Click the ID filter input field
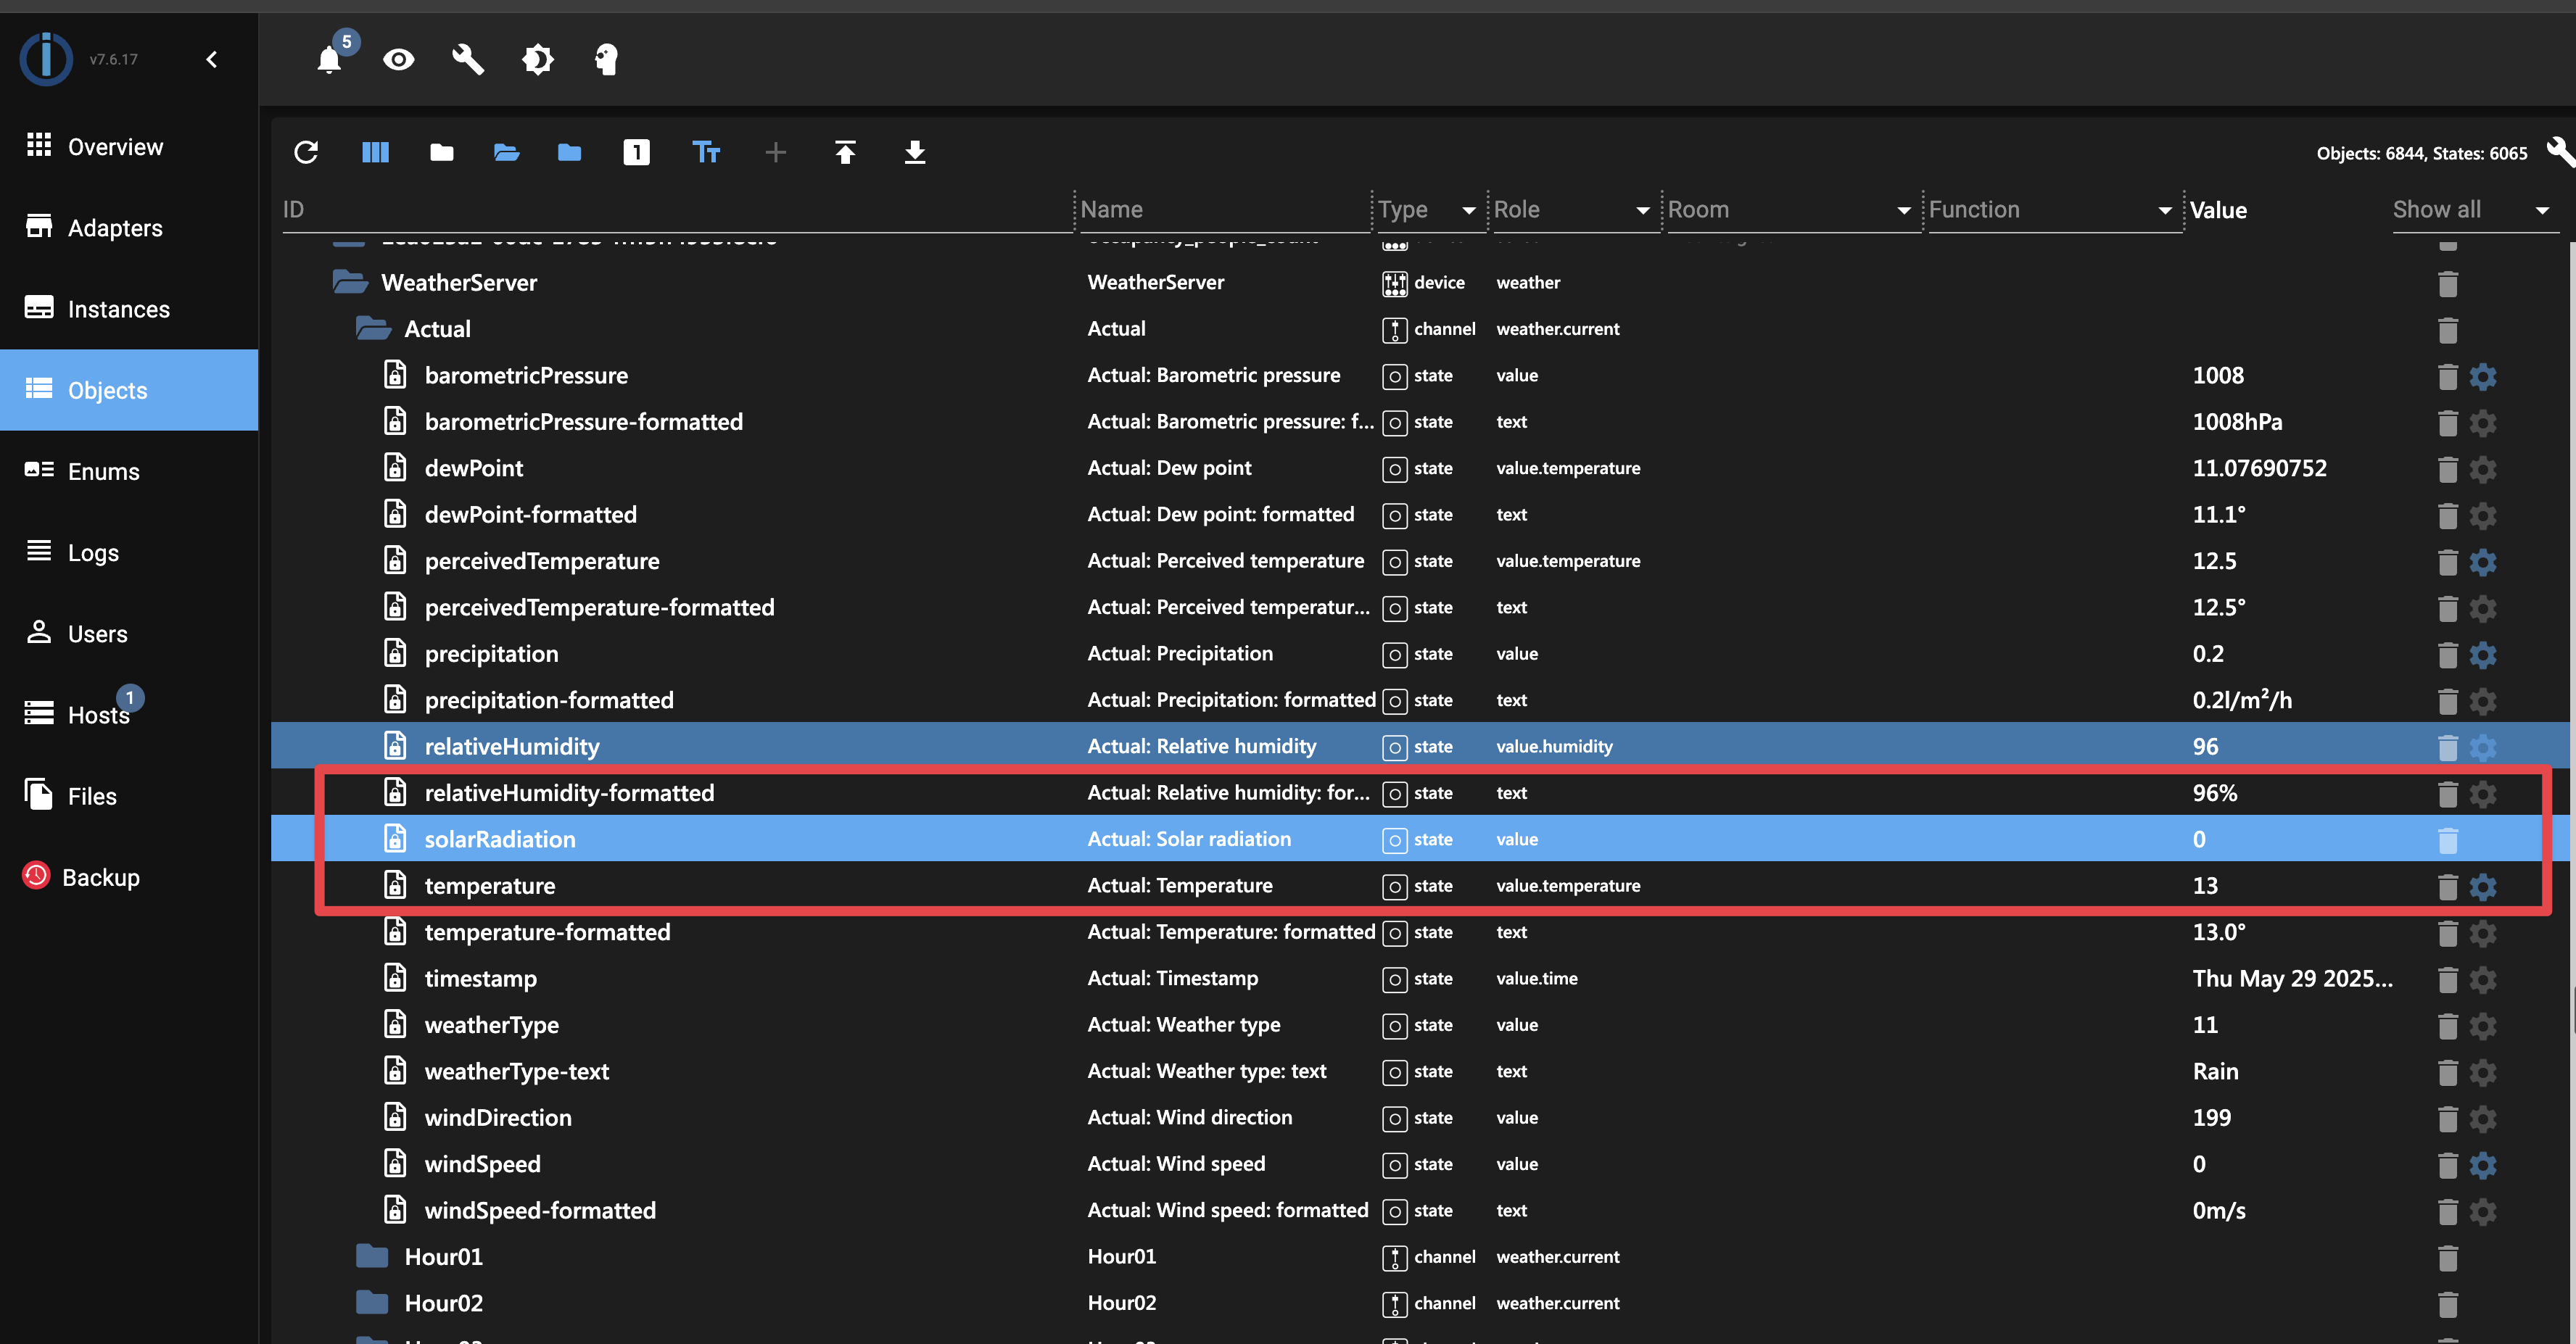 [x=675, y=210]
